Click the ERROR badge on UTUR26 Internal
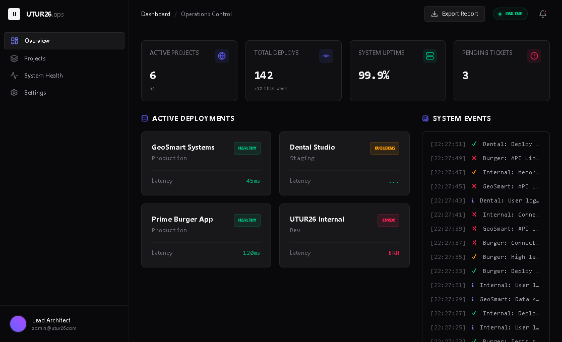The height and width of the screenshot is (342, 562). click(388, 220)
